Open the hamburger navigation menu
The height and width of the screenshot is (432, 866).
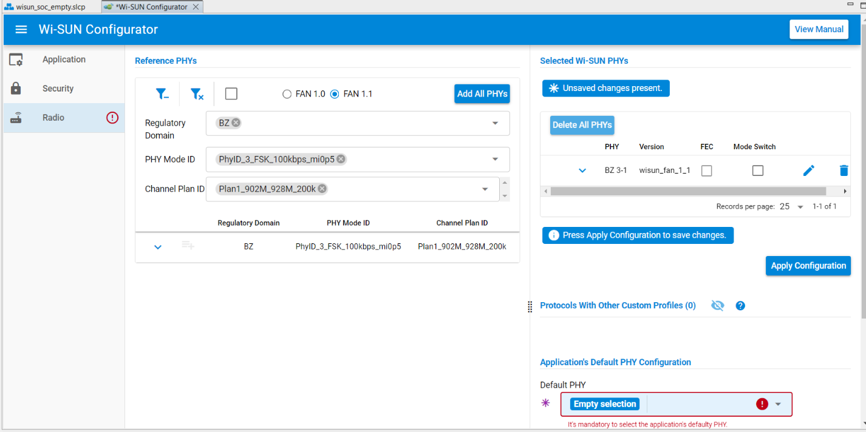[21, 30]
